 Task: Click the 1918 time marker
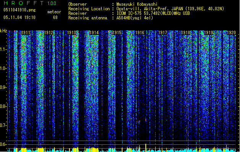tap(185, 33)
